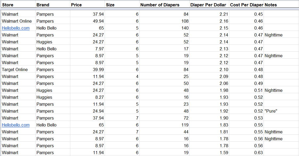Click Cost Per Diaper value 0.51
Screen dimensions: 299x156
tap(259, 90)
